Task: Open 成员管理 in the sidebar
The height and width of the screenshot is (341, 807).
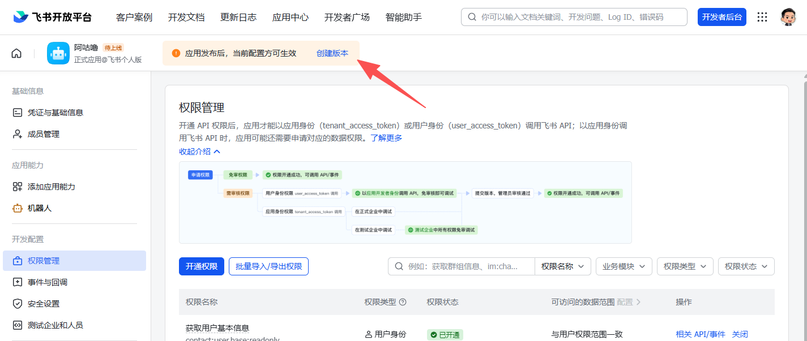Action: [43, 134]
